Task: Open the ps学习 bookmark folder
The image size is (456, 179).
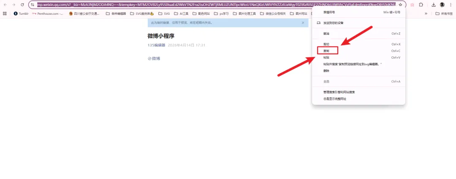Action: click(221, 13)
